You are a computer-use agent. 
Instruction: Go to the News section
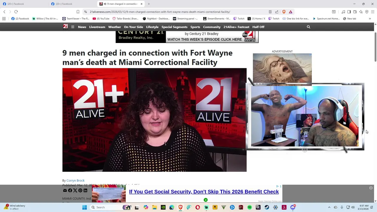[82, 27]
